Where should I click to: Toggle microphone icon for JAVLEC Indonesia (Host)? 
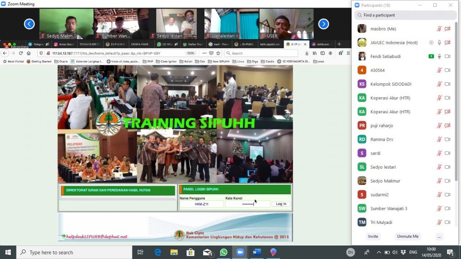pos(439,43)
